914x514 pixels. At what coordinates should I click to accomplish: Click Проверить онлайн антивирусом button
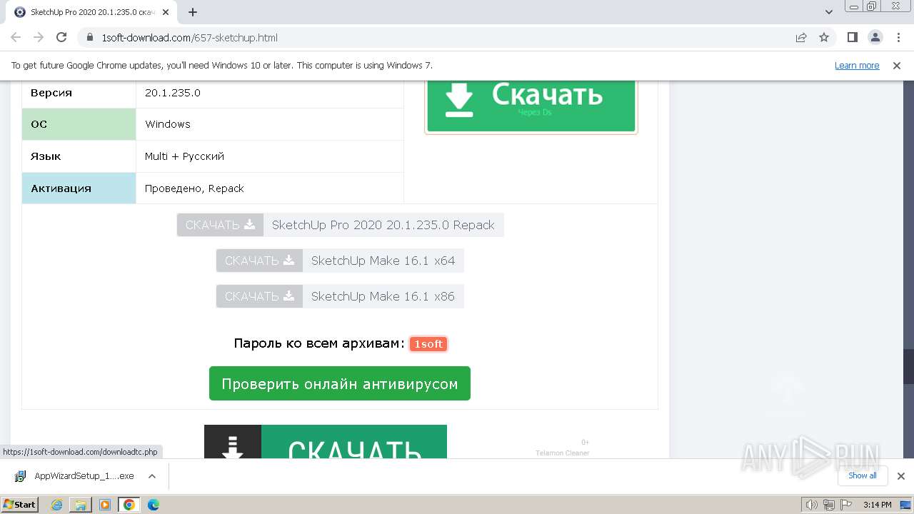point(340,383)
